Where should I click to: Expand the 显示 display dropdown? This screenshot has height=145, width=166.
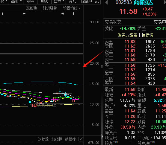[58, 1]
